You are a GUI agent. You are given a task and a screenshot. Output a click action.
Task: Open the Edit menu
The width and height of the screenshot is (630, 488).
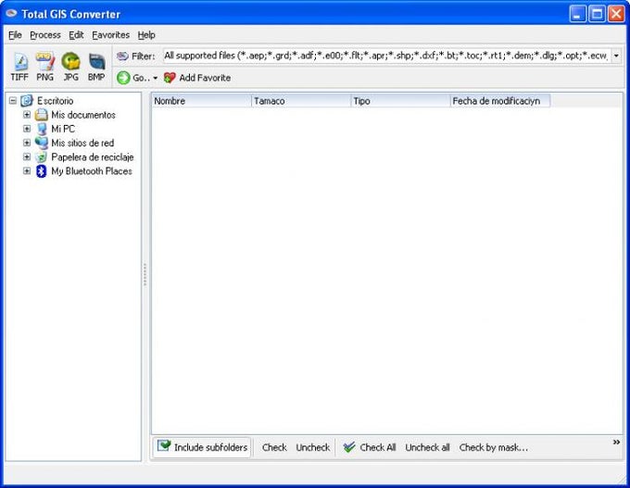76,35
